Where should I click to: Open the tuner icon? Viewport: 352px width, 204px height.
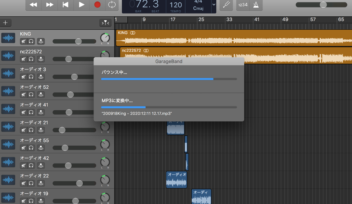click(x=226, y=5)
